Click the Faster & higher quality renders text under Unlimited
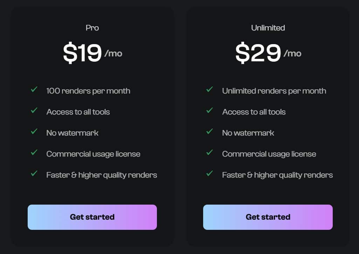 pos(277,175)
